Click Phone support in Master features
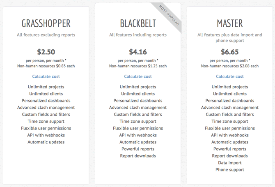Viewport: 275px width, 187px height. (x=230, y=170)
